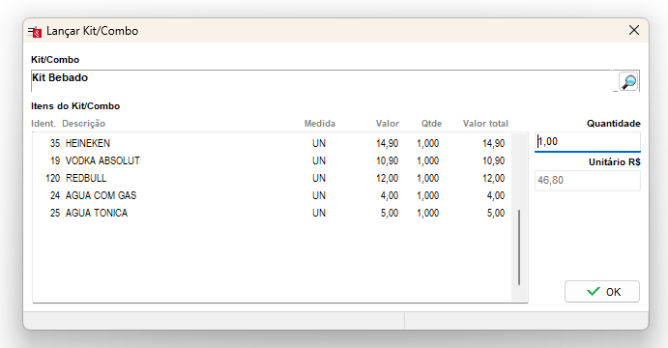This screenshot has height=348, width=668.
Task: Click the Descrição column header
Action: point(83,124)
